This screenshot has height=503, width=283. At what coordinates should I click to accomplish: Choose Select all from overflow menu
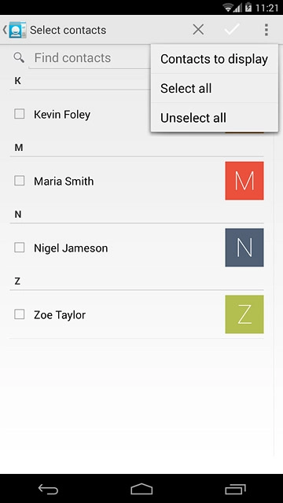[215, 88]
